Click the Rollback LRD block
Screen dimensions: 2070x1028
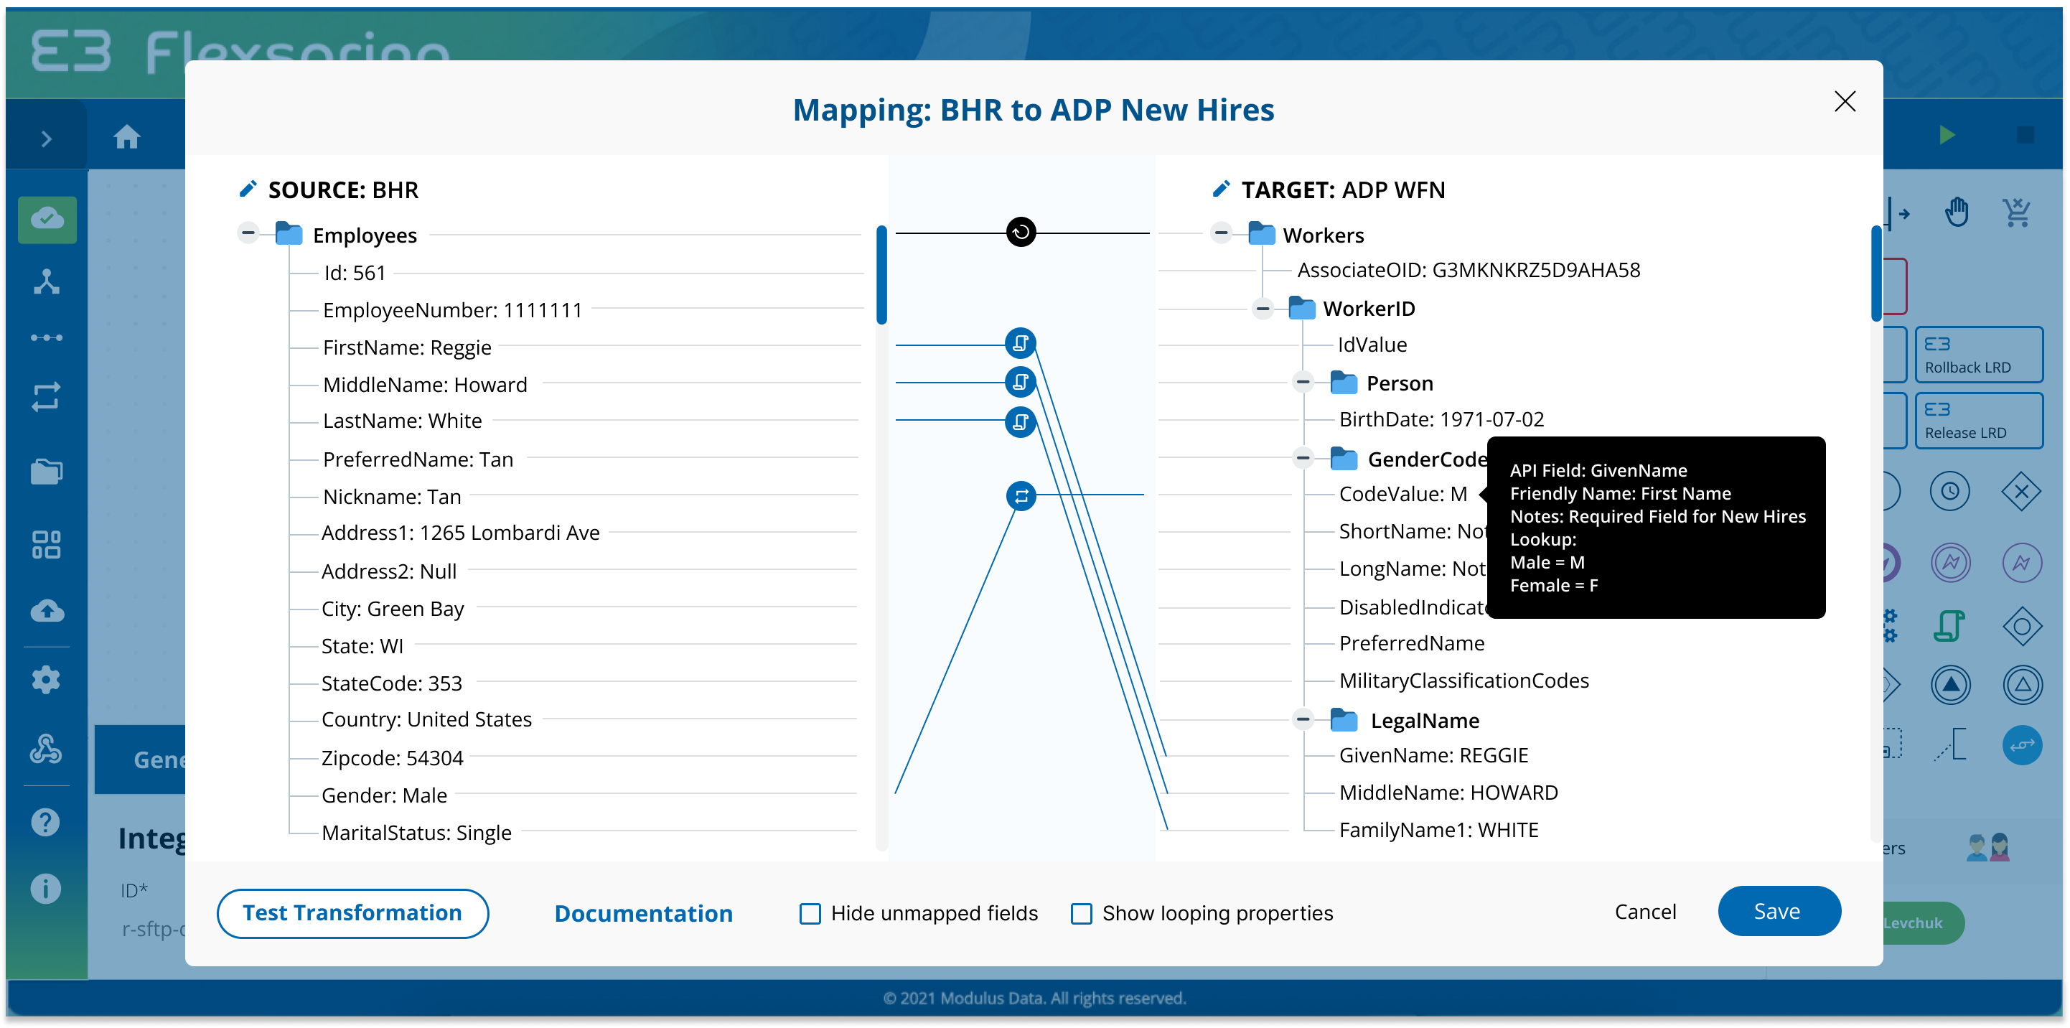pos(1979,355)
